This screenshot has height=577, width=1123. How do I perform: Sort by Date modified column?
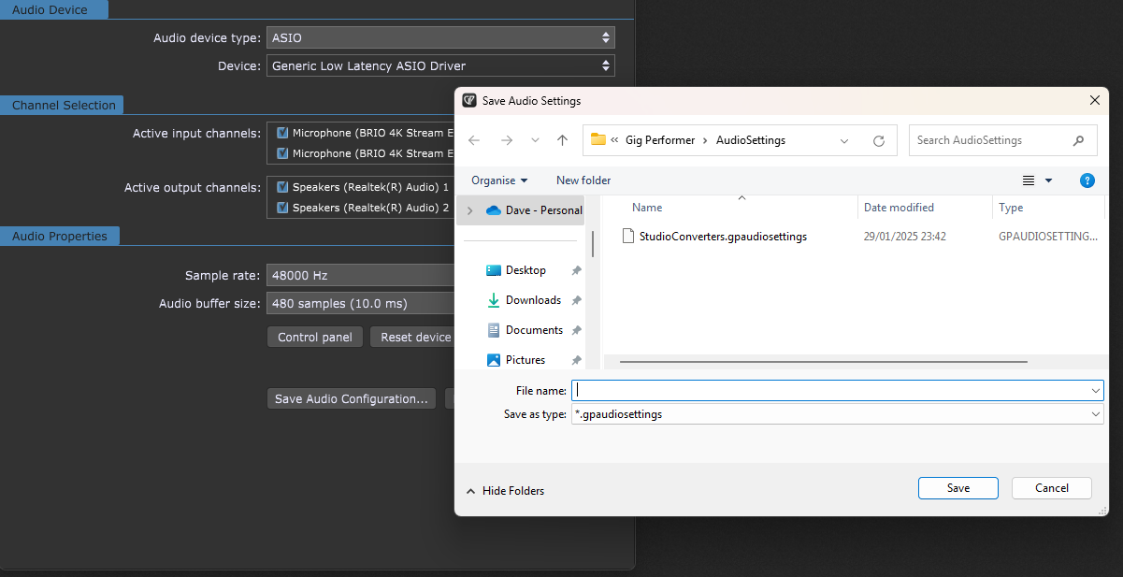899,208
